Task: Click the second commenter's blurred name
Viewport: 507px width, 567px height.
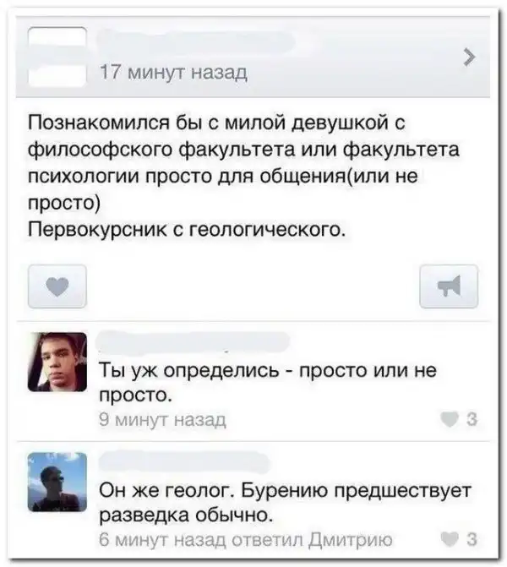Action: (x=184, y=461)
